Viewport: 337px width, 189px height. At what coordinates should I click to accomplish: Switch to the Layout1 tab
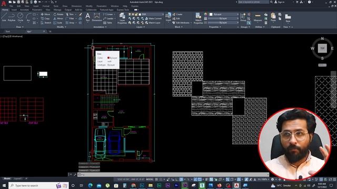17,178
